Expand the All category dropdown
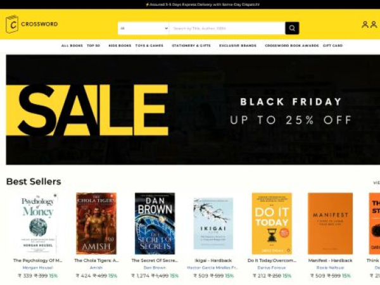This screenshot has height=285, width=380. [x=144, y=28]
